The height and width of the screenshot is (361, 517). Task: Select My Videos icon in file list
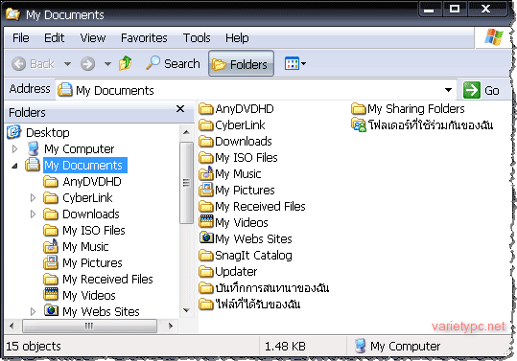206,221
